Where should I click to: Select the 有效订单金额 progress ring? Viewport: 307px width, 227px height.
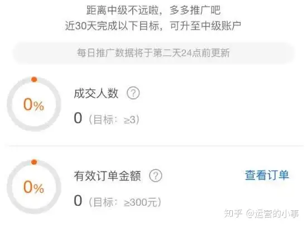pos(33,187)
